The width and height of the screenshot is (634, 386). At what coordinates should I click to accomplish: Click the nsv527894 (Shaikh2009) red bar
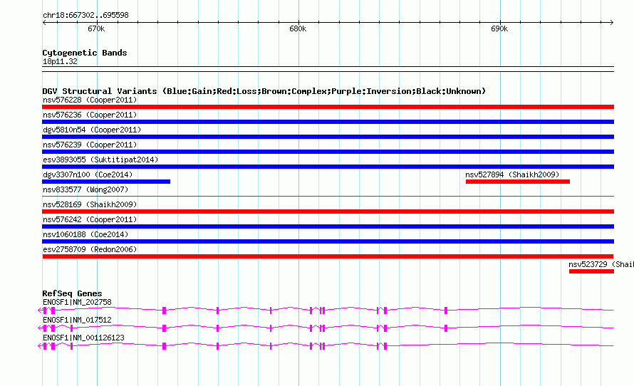(x=518, y=182)
